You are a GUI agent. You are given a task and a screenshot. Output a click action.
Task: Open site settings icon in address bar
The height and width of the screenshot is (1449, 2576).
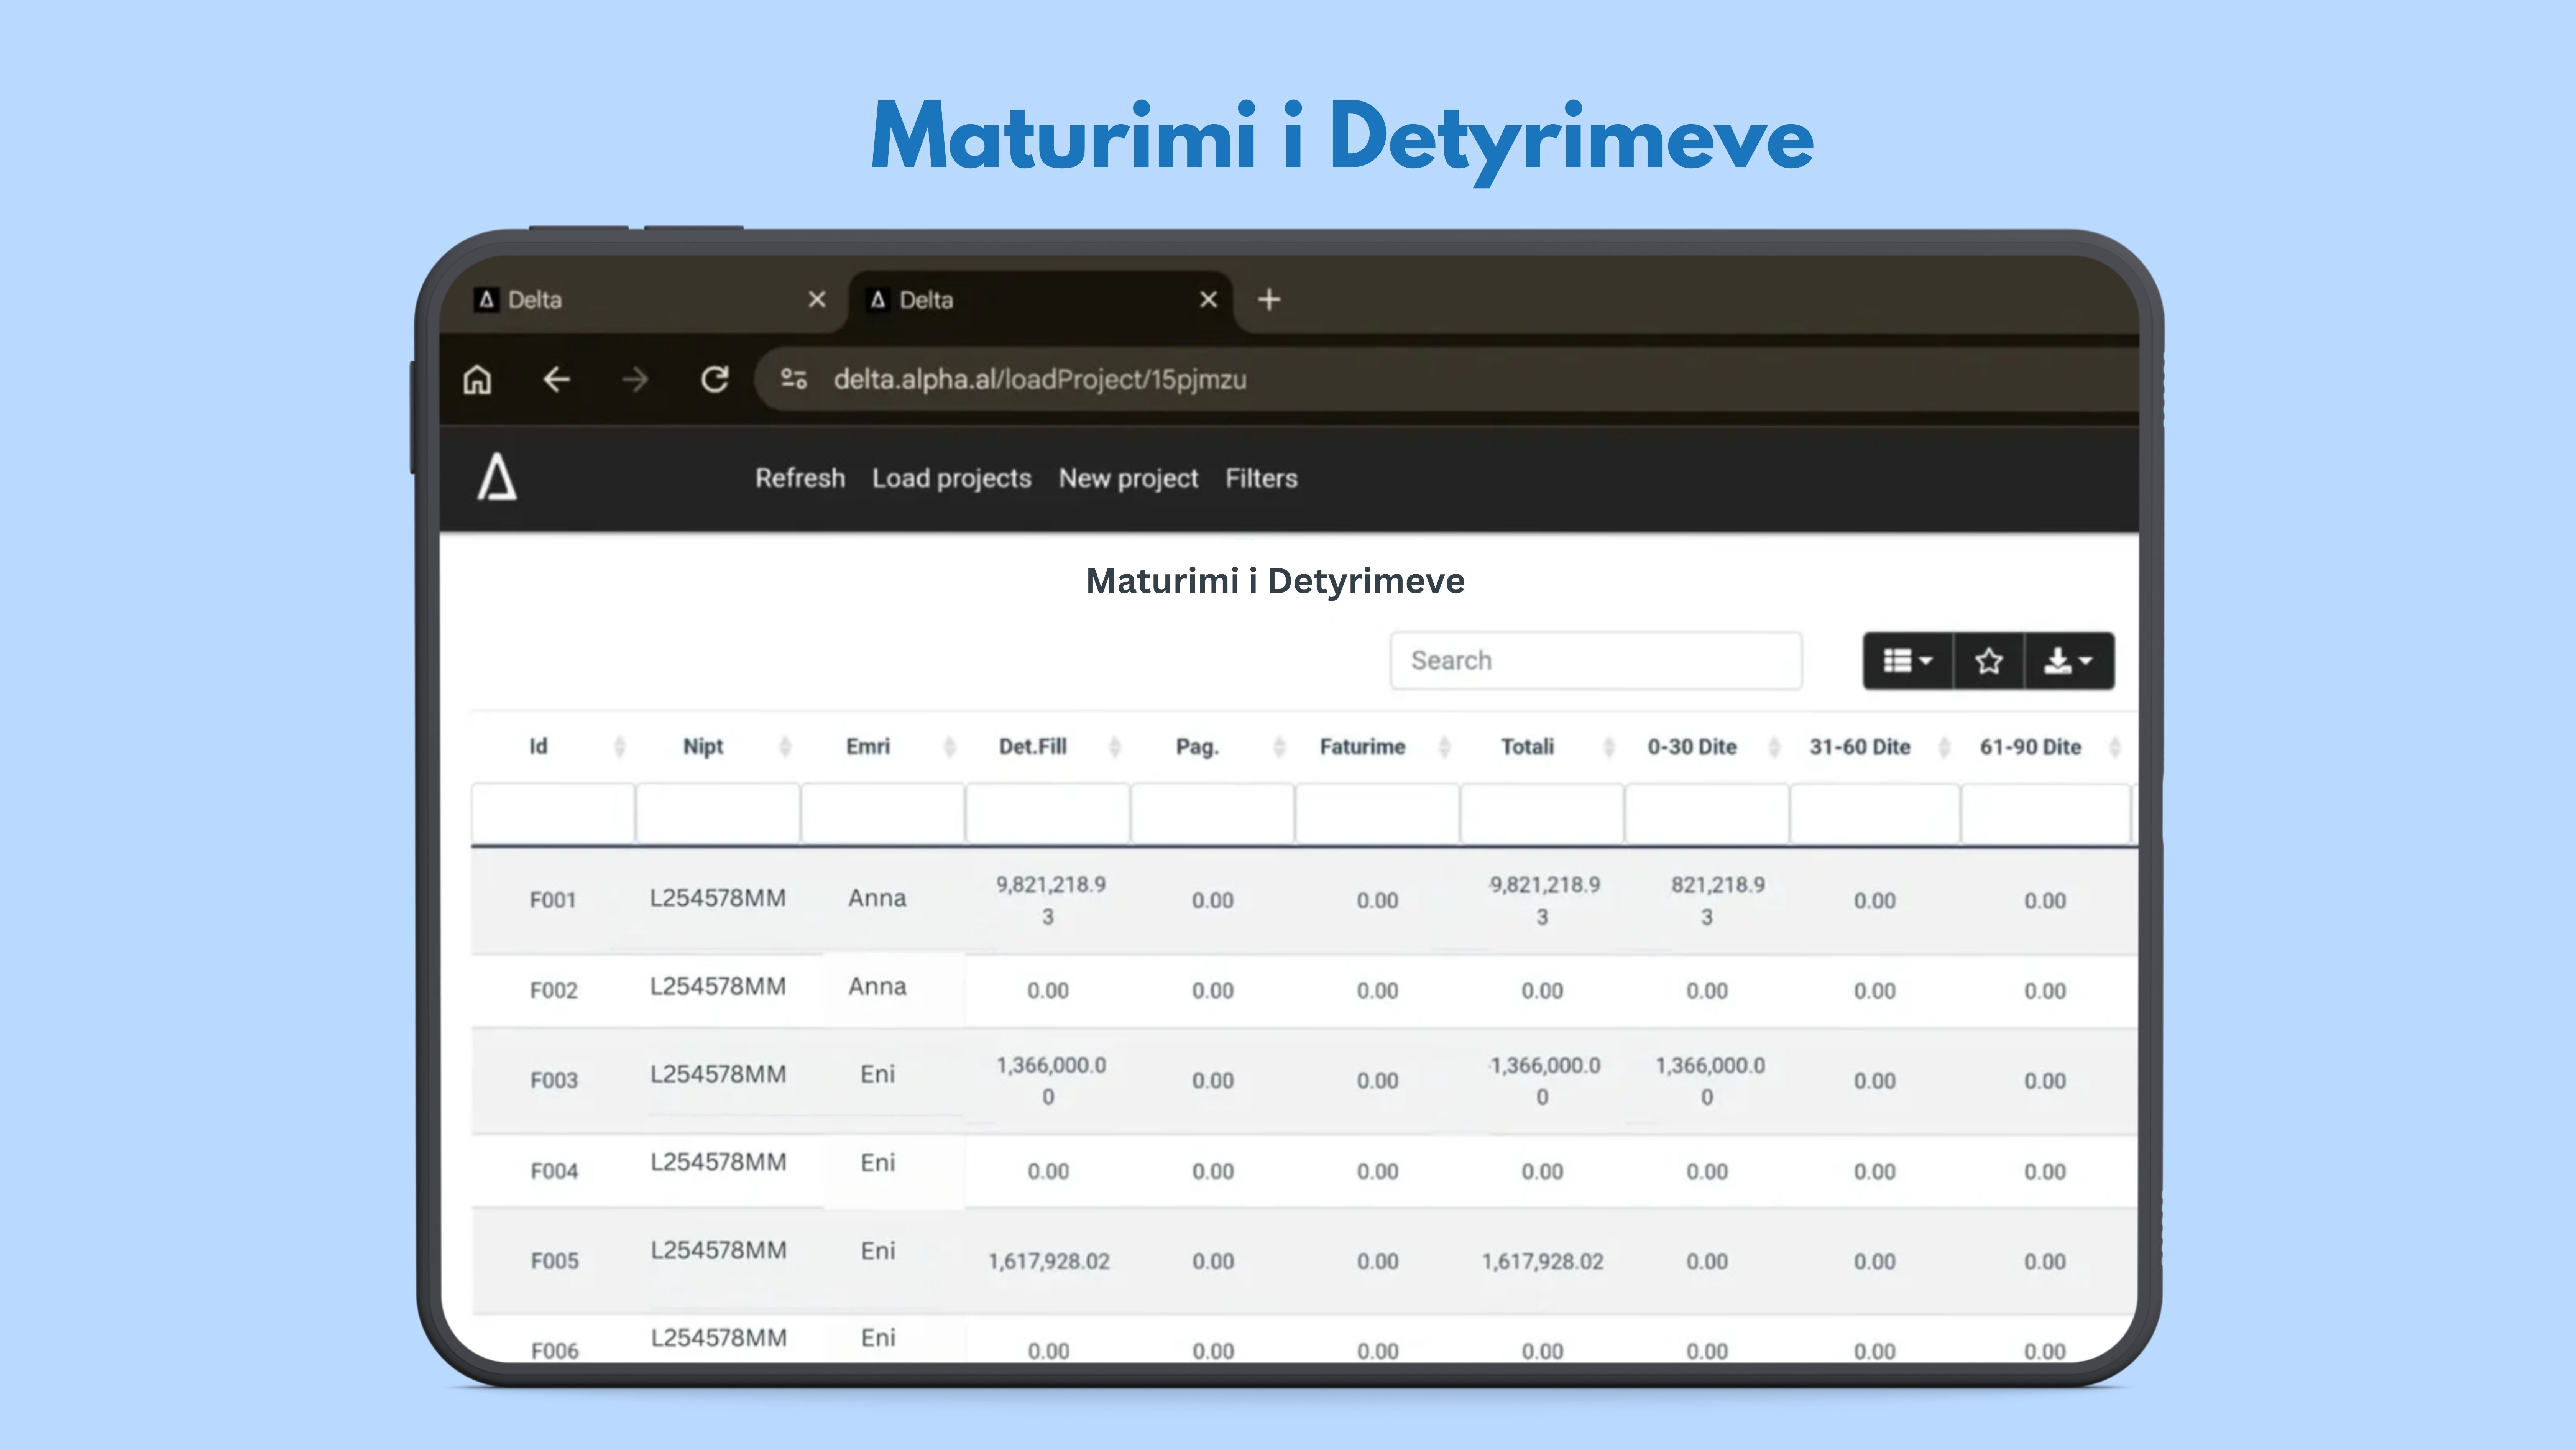click(794, 380)
